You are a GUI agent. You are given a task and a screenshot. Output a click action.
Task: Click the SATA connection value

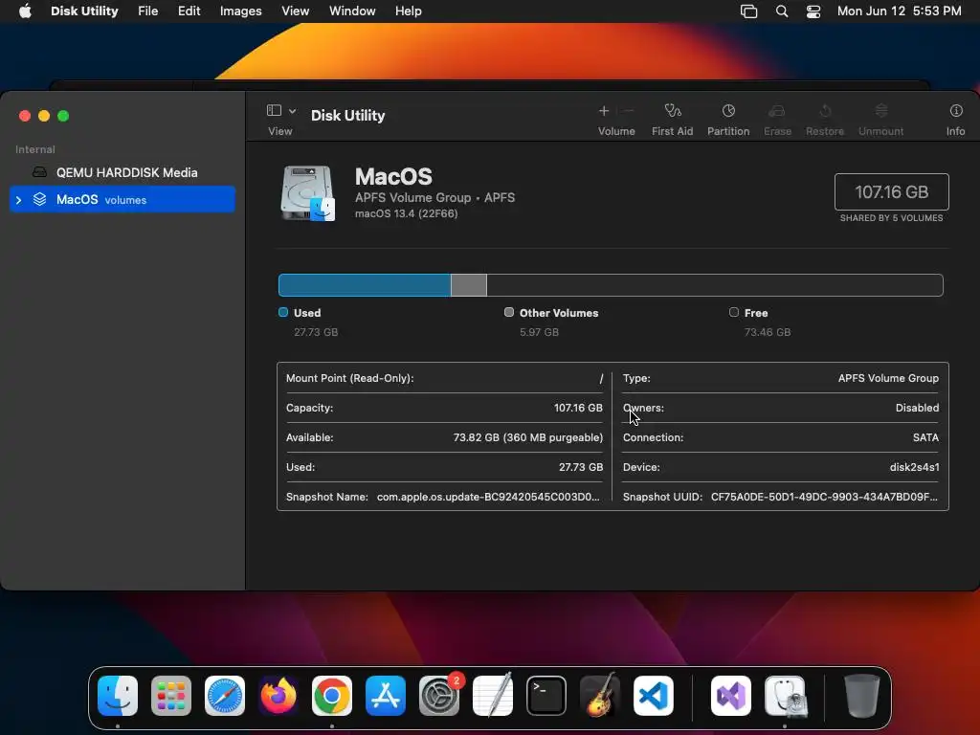tap(925, 437)
